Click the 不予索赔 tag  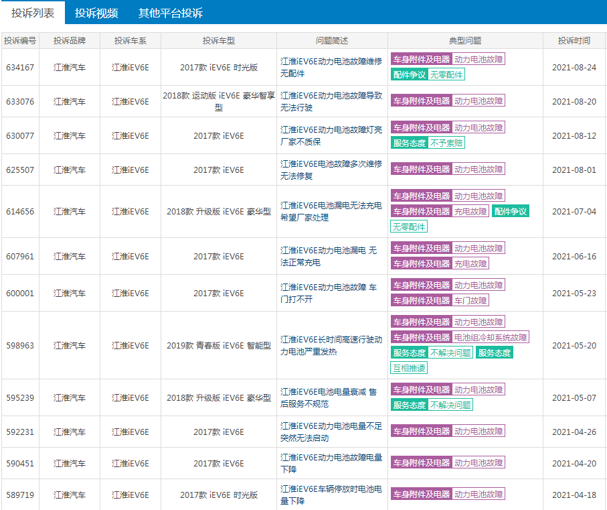click(x=446, y=143)
